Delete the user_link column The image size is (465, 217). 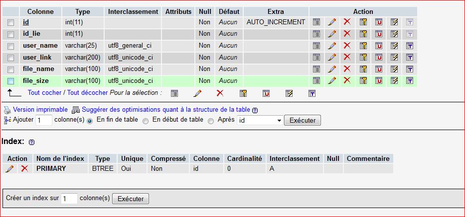coord(347,57)
